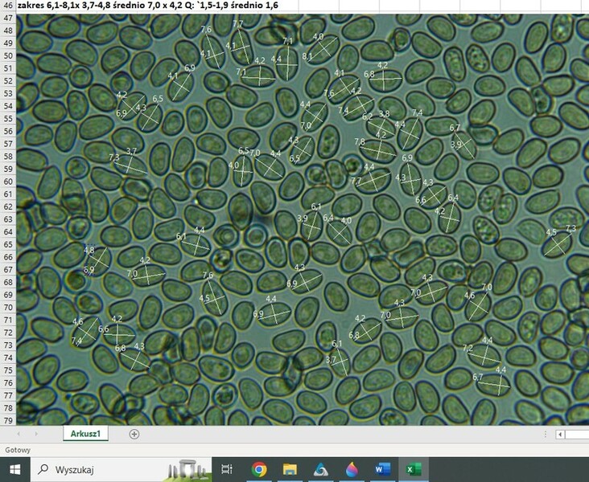Click the Excel taskbar icon

click(414, 469)
